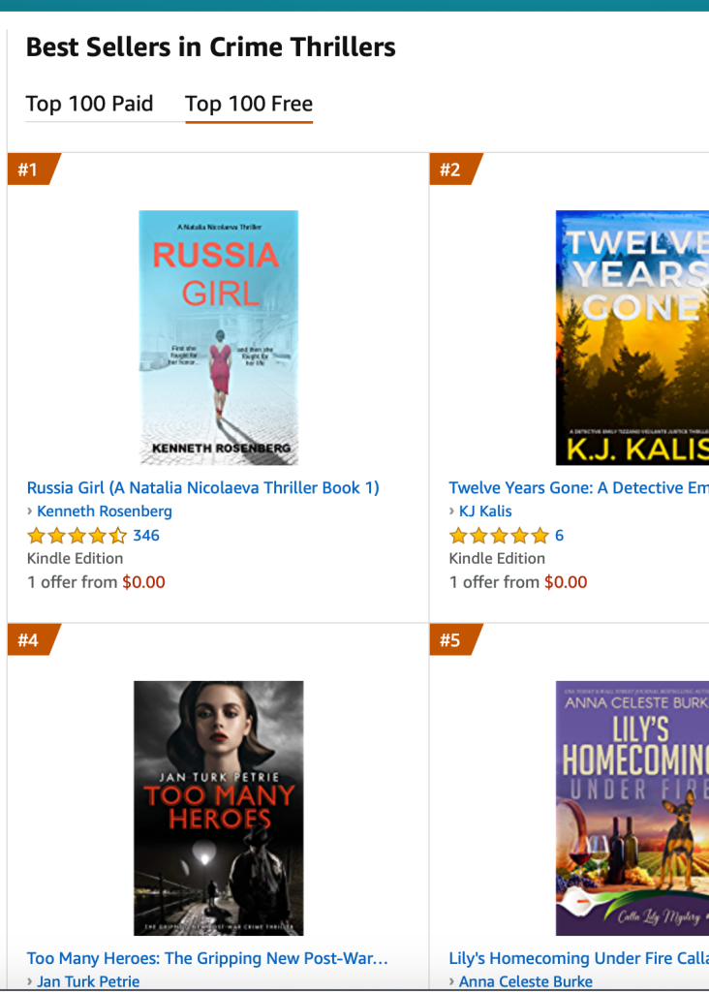Click the five-star rating for Twelve Years Gone
Screen dimensions: 709x992
(499, 535)
